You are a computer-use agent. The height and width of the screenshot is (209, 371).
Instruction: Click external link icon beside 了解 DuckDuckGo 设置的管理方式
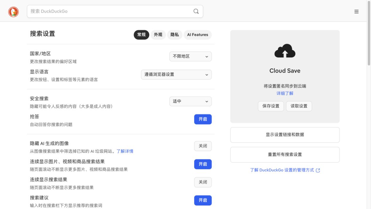coord(318,170)
